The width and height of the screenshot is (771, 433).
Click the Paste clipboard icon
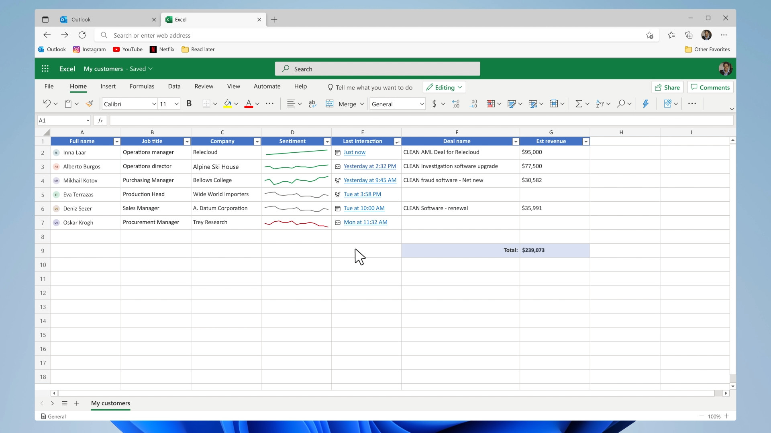pyautogui.click(x=68, y=104)
